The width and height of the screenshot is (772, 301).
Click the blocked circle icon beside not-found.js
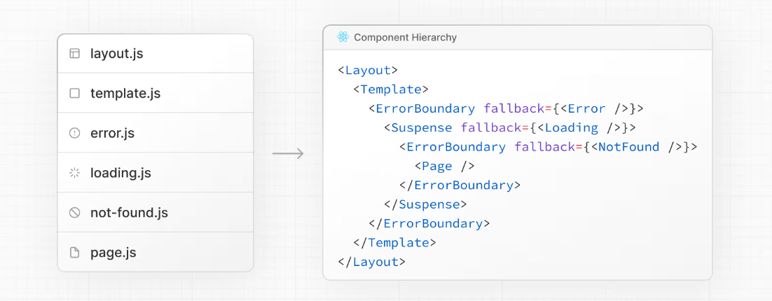coord(75,213)
